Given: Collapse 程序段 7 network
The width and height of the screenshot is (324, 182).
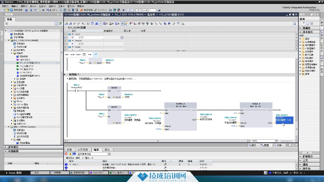Looking at the screenshot, I should [x=65, y=74].
